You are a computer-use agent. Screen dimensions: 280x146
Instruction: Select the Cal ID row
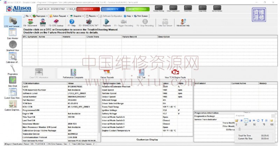60,87
